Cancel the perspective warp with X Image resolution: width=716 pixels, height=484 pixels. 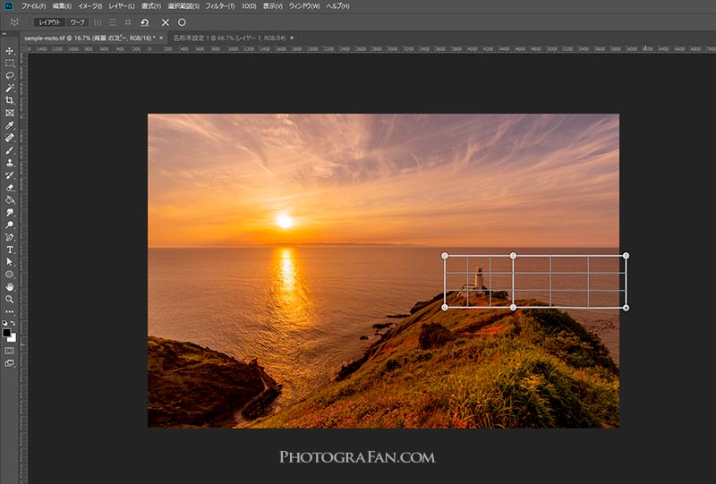click(x=166, y=22)
